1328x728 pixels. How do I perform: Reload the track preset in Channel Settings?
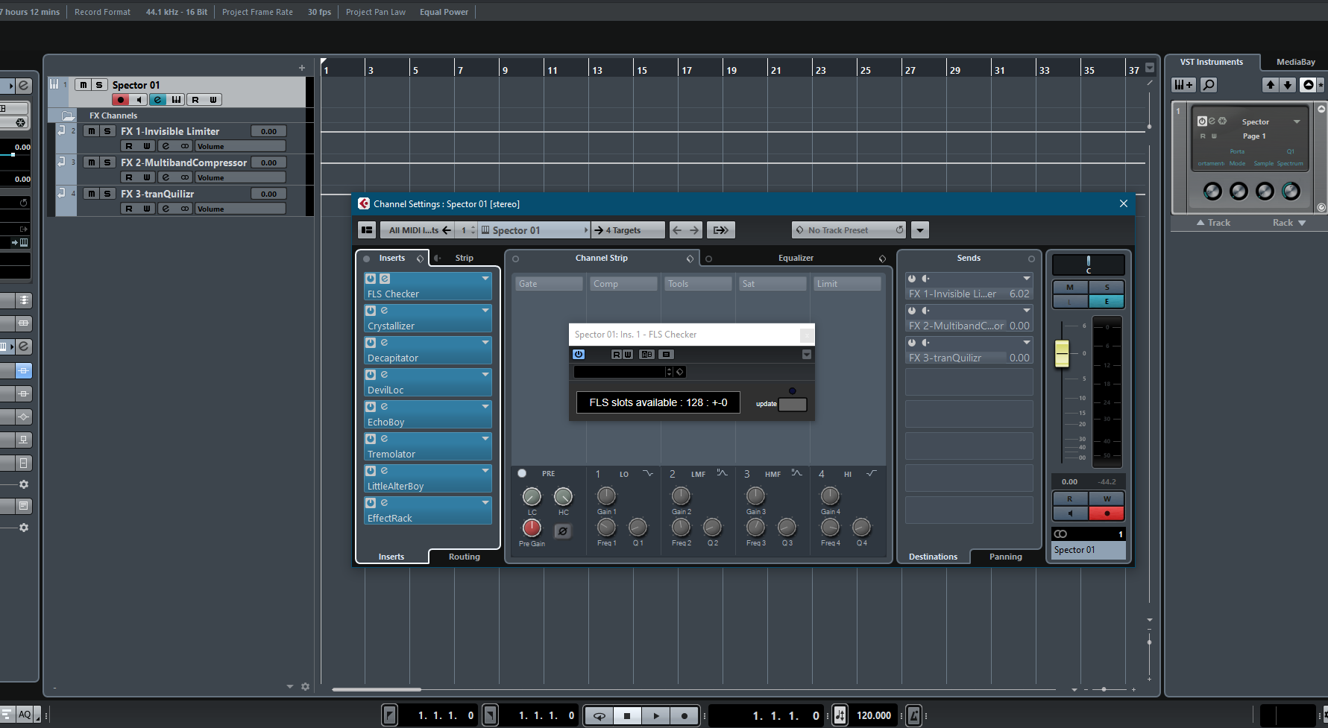(x=899, y=230)
